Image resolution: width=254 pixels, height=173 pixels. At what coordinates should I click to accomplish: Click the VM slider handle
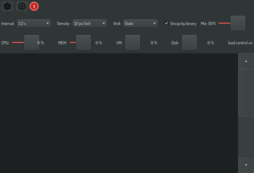click(133, 42)
